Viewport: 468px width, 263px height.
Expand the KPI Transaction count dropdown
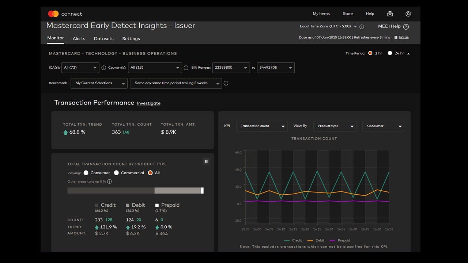(262, 126)
